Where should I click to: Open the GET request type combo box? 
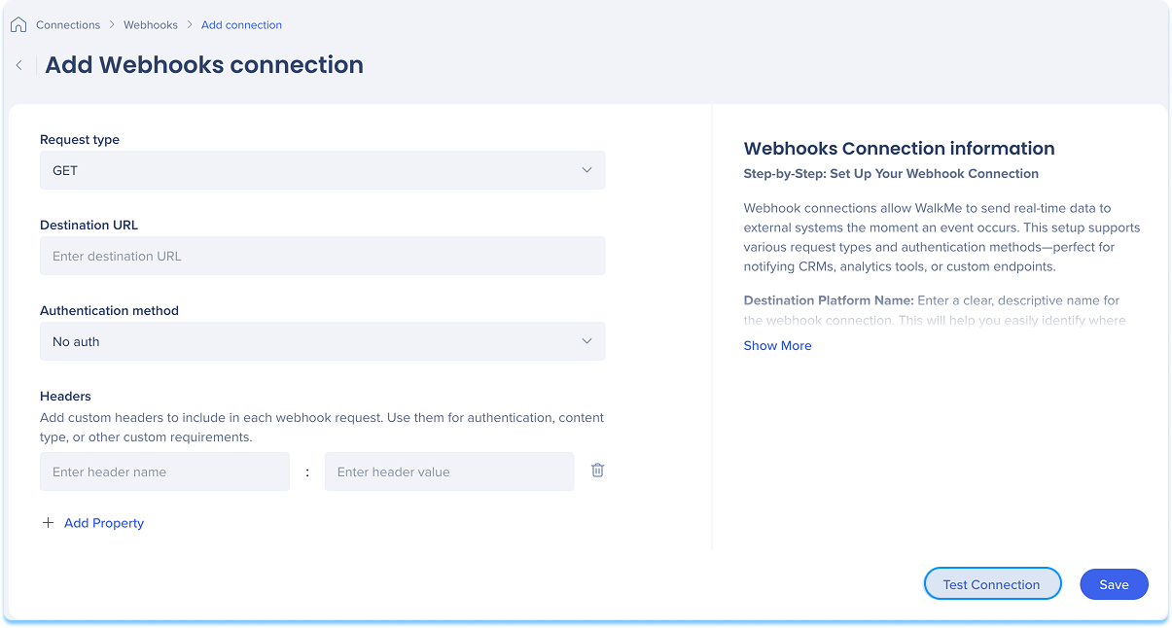pyautogui.click(x=322, y=170)
